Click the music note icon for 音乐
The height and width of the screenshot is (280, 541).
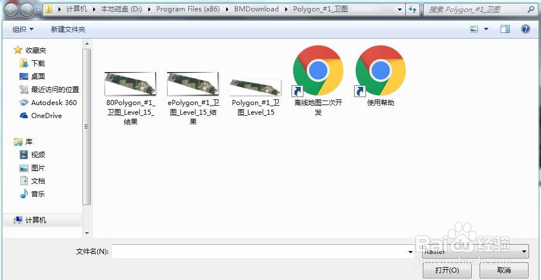[24, 194]
